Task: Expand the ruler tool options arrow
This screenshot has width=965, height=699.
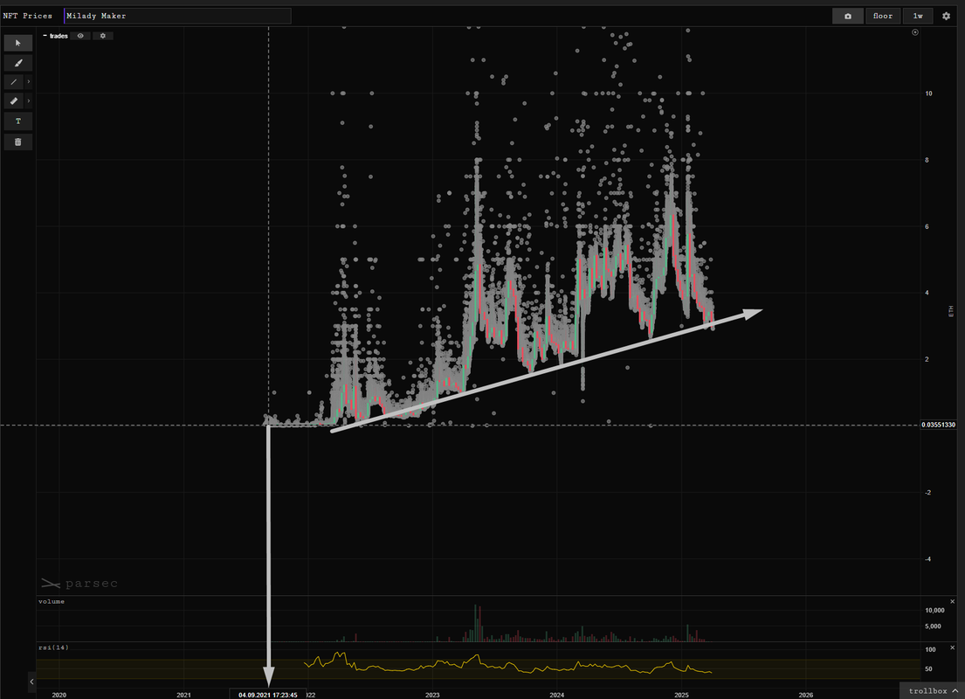Action: coord(28,101)
